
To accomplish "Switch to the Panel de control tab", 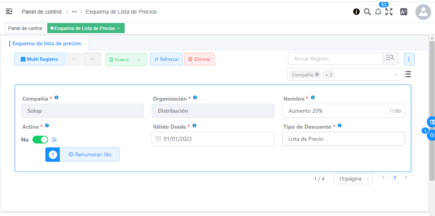I will [x=25, y=28].
